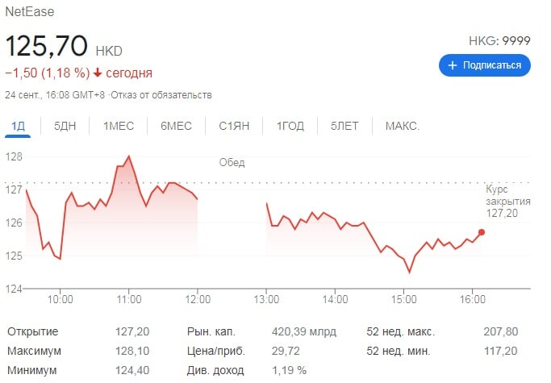The height and width of the screenshot is (383, 551).
Task: Click the Подписаться follow button
Action: point(485,65)
